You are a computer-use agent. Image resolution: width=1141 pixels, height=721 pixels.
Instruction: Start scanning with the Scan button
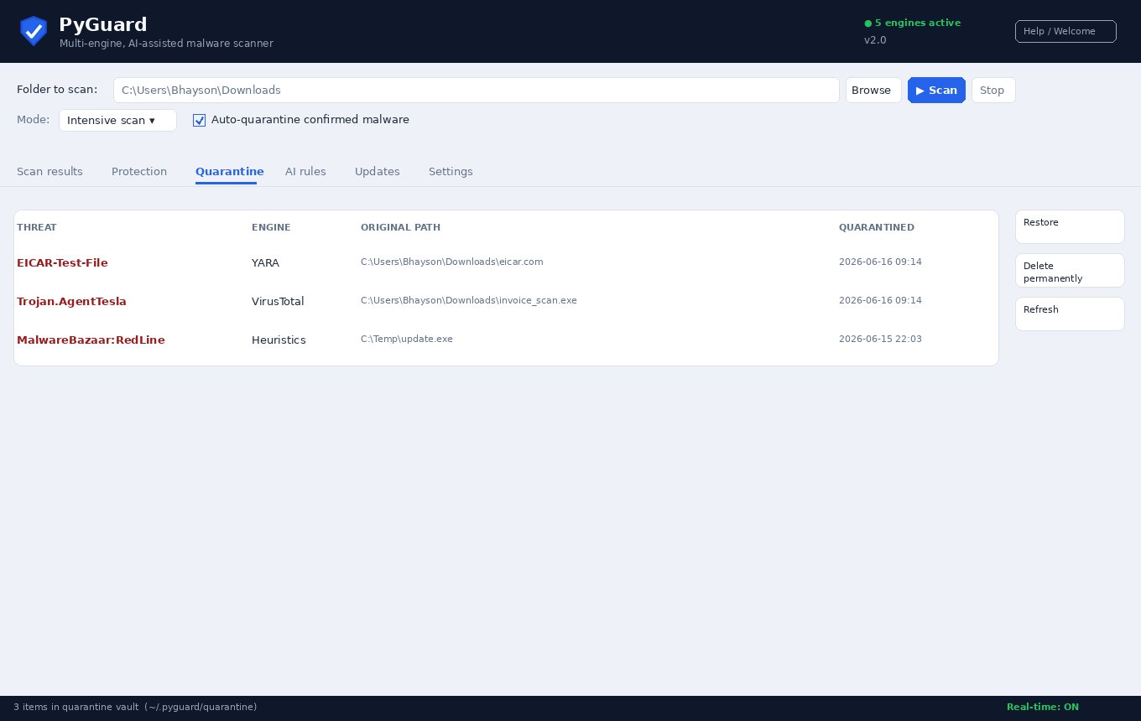(x=936, y=90)
